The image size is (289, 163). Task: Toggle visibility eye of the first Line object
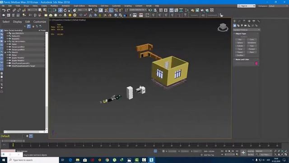[x=8, y=33]
